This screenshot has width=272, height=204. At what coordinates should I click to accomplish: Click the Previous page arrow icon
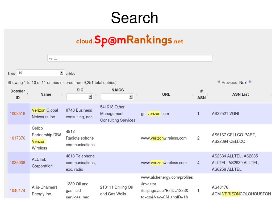coord(219,82)
